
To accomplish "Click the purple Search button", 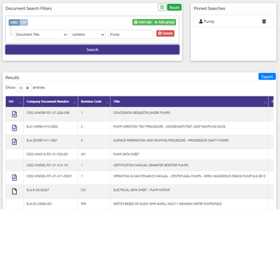I will coord(92,50).
